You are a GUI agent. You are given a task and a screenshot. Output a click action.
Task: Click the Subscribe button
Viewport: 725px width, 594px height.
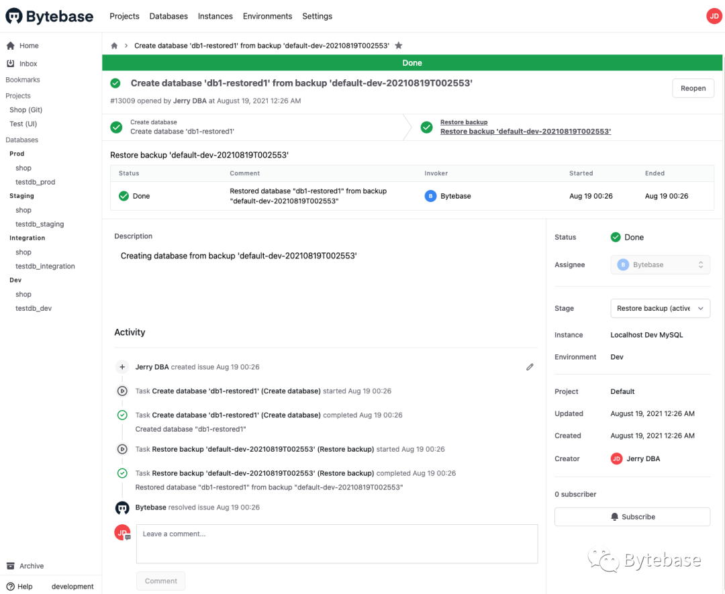[632, 517]
